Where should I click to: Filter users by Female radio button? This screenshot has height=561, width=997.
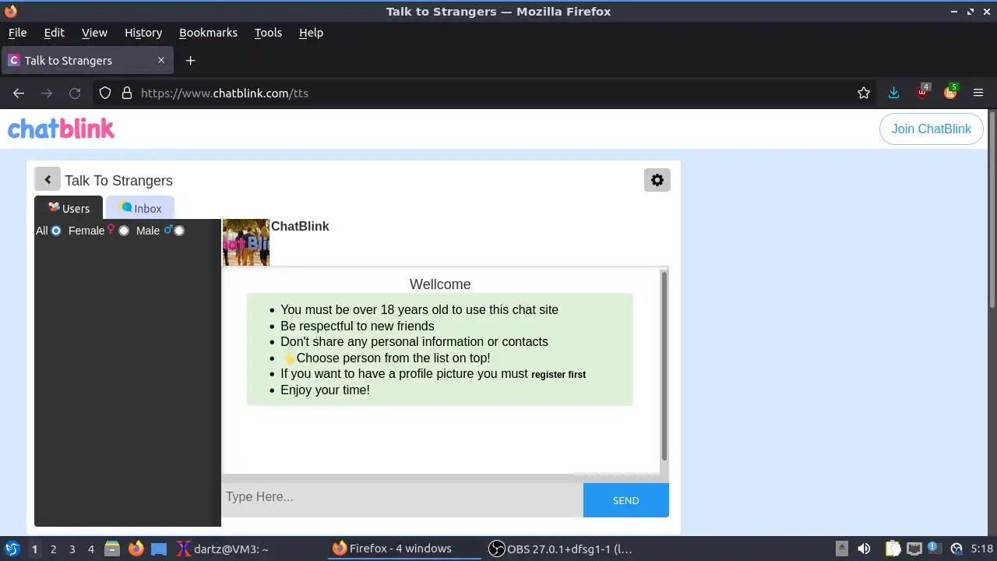[x=124, y=231]
